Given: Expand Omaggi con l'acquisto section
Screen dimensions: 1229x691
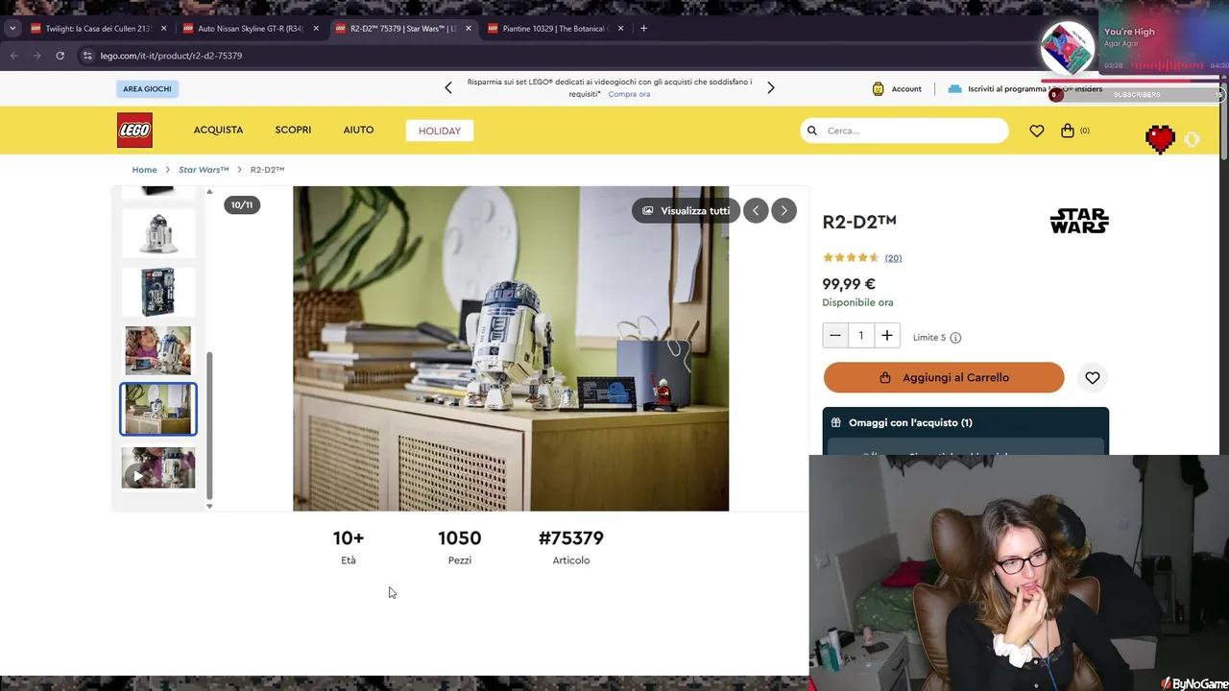Looking at the screenshot, I should pyautogui.click(x=966, y=422).
